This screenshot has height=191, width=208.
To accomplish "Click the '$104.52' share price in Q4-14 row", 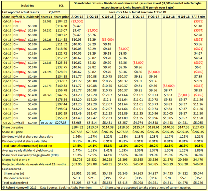I will point(61,21).
